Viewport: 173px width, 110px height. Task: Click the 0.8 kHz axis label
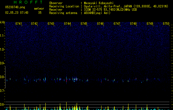2,77
